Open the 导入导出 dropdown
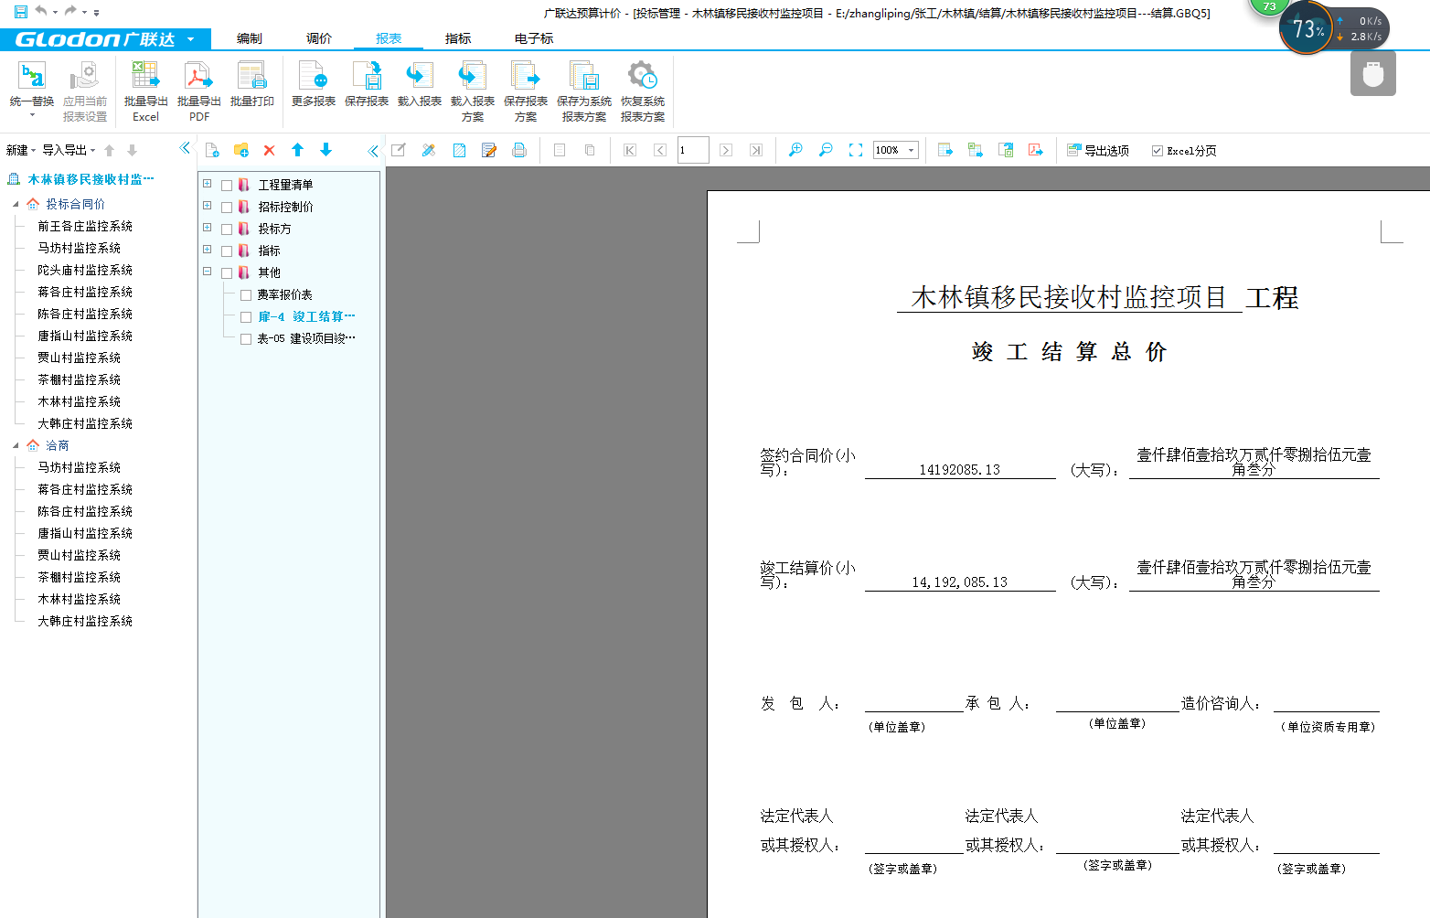The image size is (1430, 918). (69, 150)
